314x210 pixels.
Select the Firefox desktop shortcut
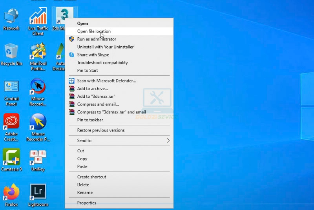click(x=11, y=195)
